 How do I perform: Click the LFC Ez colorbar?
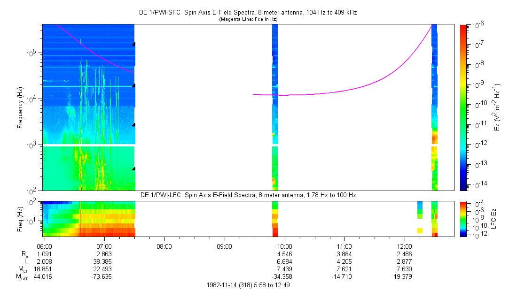pyautogui.click(x=463, y=218)
